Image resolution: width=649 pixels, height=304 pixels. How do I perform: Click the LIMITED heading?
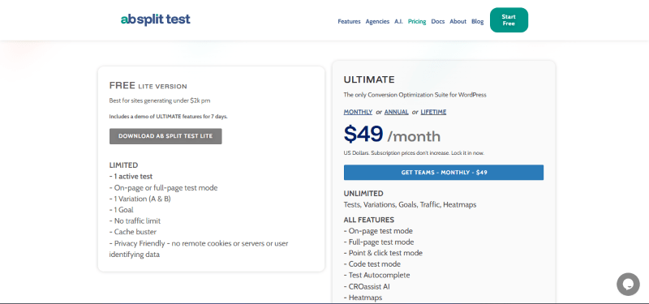tap(123, 165)
